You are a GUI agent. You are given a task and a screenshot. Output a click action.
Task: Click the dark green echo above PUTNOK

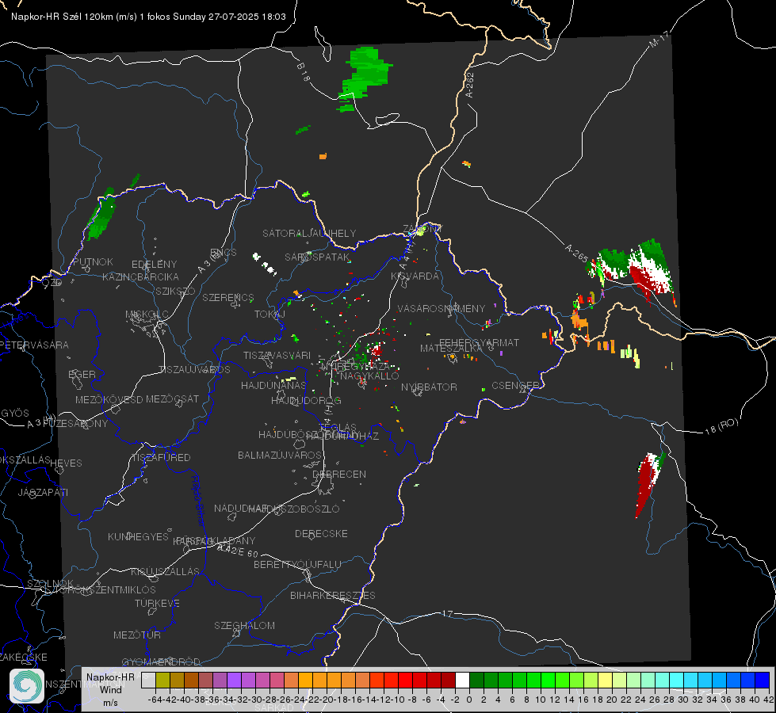[x=102, y=213]
